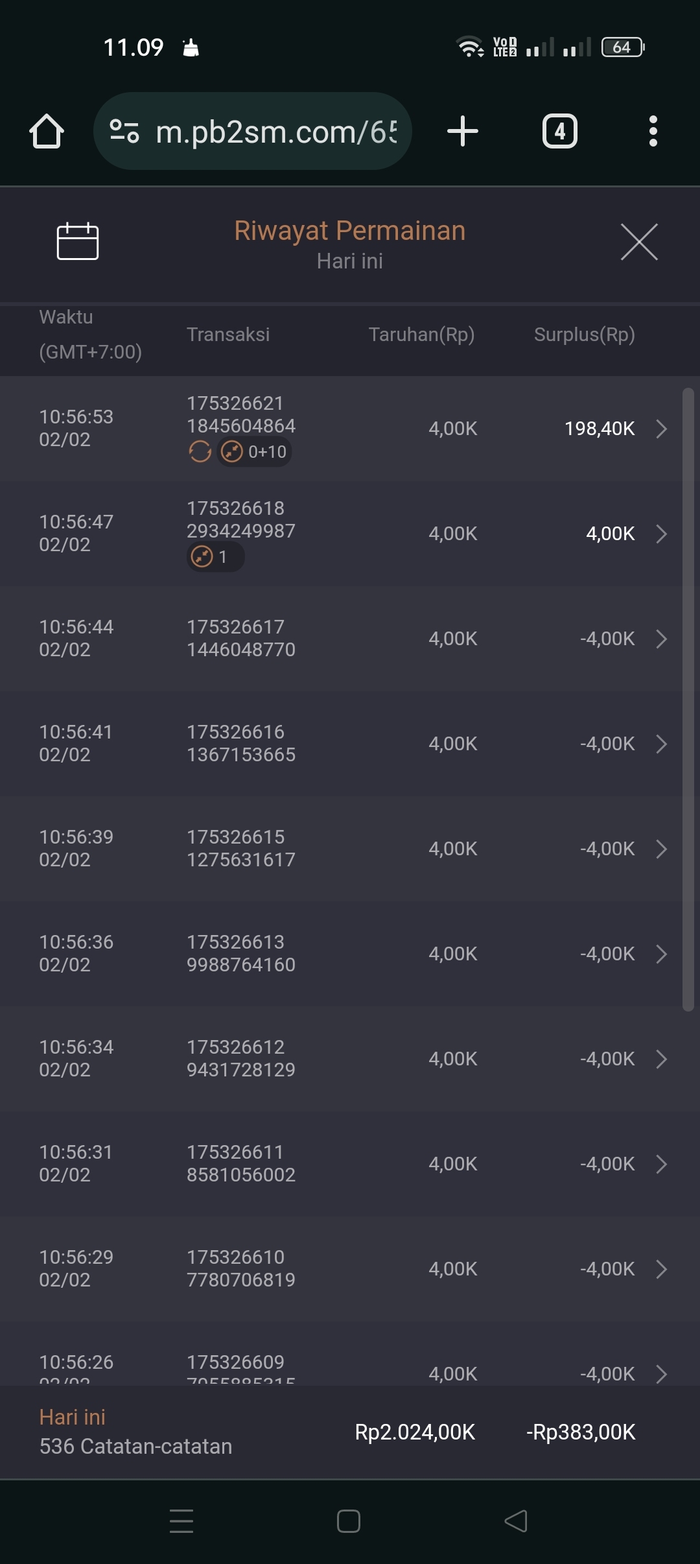
Task: Open the 10:56:39 transaction row
Action: [x=350, y=849]
